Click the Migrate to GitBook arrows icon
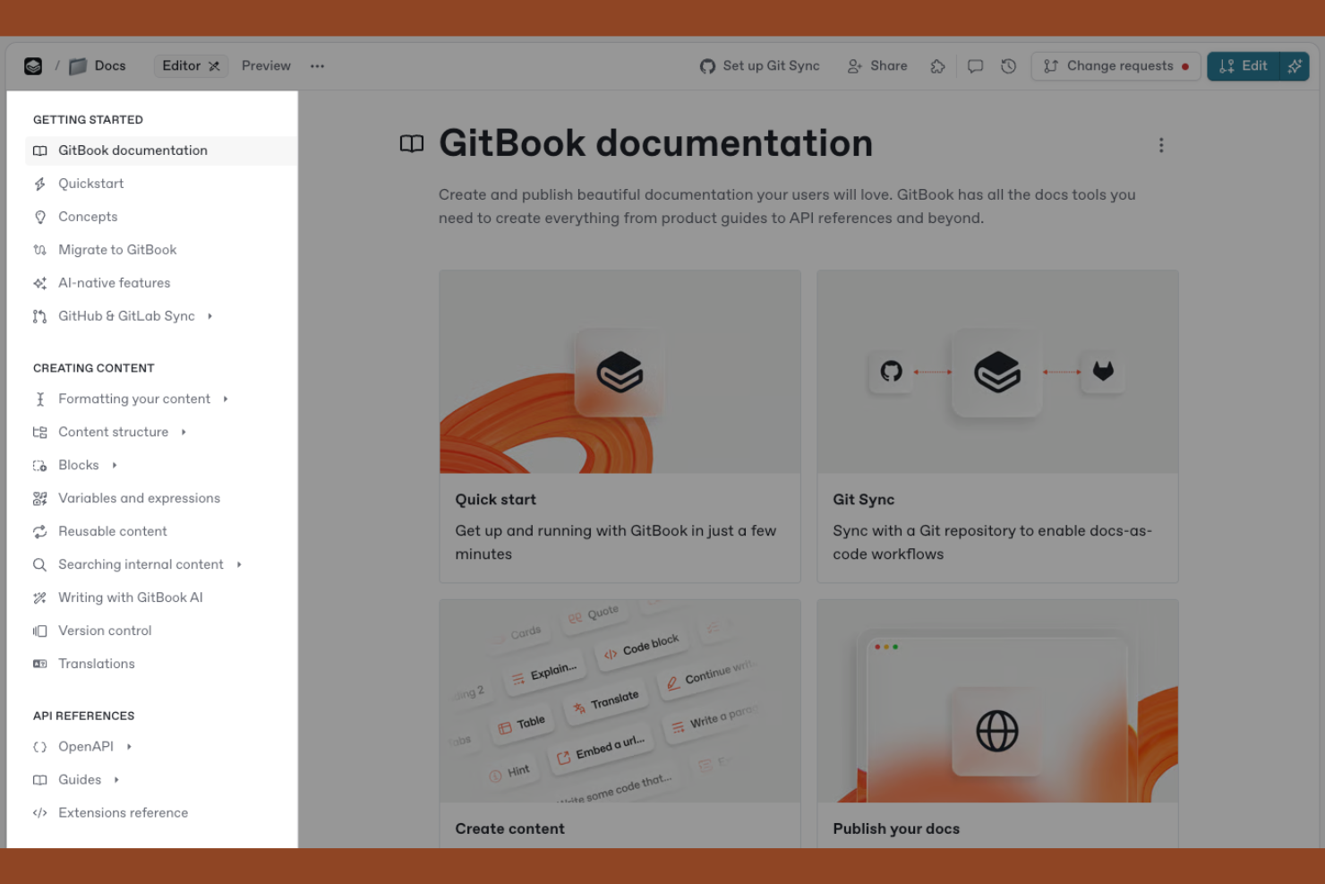The width and height of the screenshot is (1325, 884). point(40,250)
